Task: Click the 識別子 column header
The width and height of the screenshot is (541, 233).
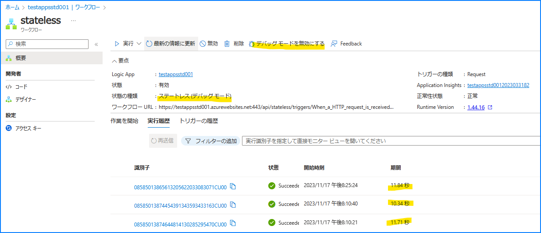Action: [142, 168]
